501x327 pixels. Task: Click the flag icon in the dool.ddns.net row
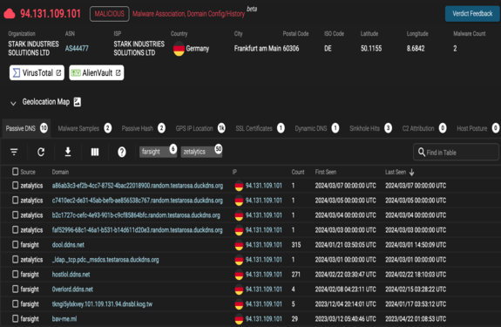(x=239, y=245)
